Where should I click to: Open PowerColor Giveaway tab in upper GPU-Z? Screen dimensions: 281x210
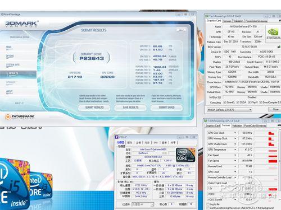[256, 21]
